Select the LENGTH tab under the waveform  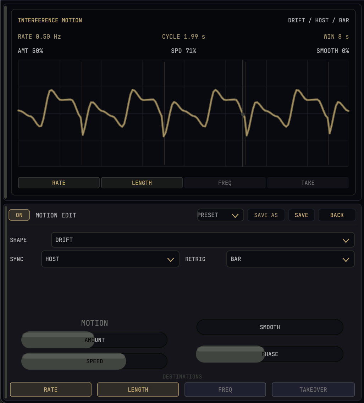(x=142, y=183)
